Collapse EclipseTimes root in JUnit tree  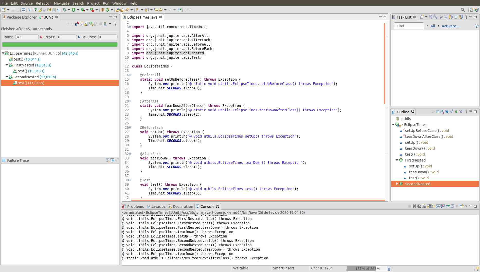pos(3,53)
